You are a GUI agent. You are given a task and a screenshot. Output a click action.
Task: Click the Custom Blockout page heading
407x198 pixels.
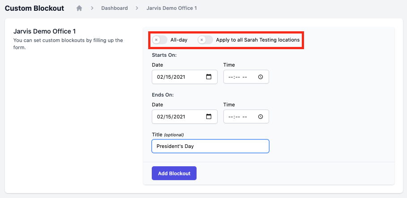tap(34, 8)
